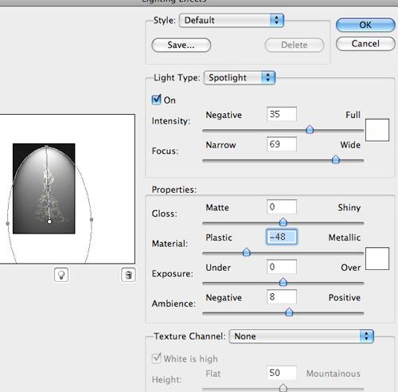Open the Light Type dropdown set to Spotlight
398x392 pixels.
tap(240, 77)
